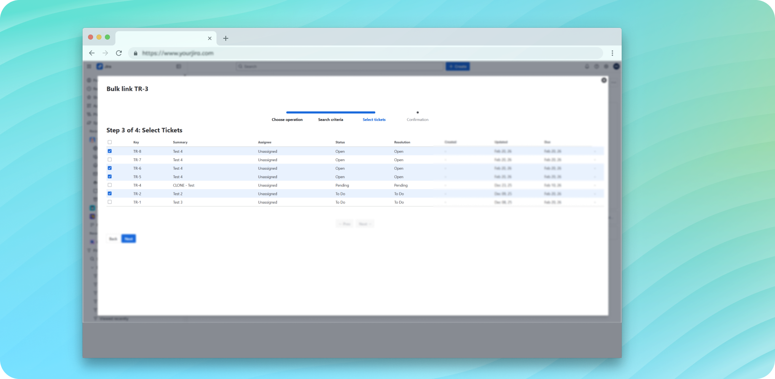The width and height of the screenshot is (775, 379).
Task: View site lock security info
Action: click(136, 53)
